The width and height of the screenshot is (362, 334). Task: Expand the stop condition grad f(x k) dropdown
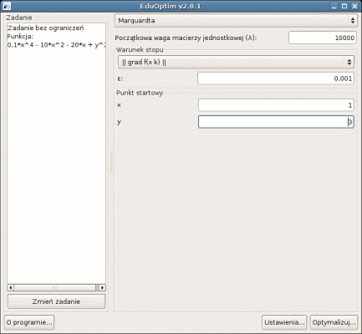[236, 62]
